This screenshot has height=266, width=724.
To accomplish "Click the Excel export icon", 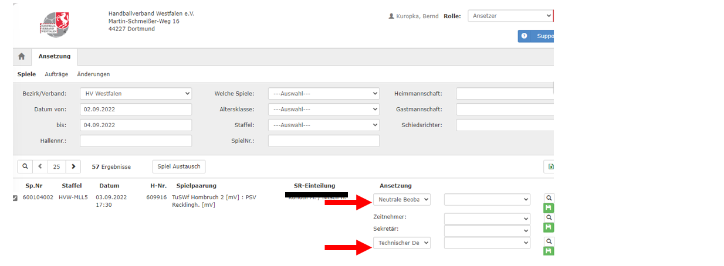I will point(550,166).
